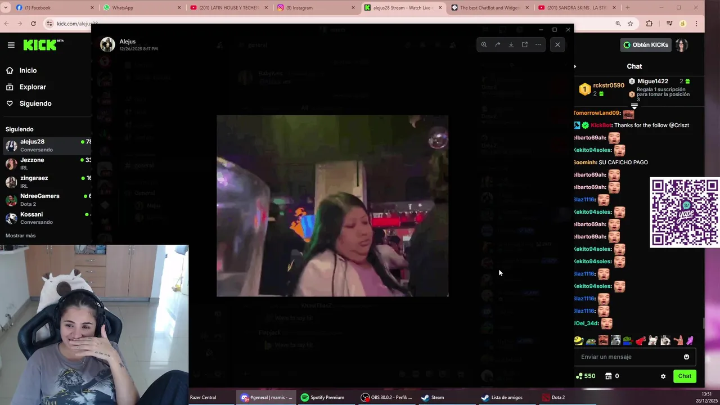Open the three-dots more options in viewer
Image resolution: width=720 pixels, height=405 pixels.
[x=538, y=44]
